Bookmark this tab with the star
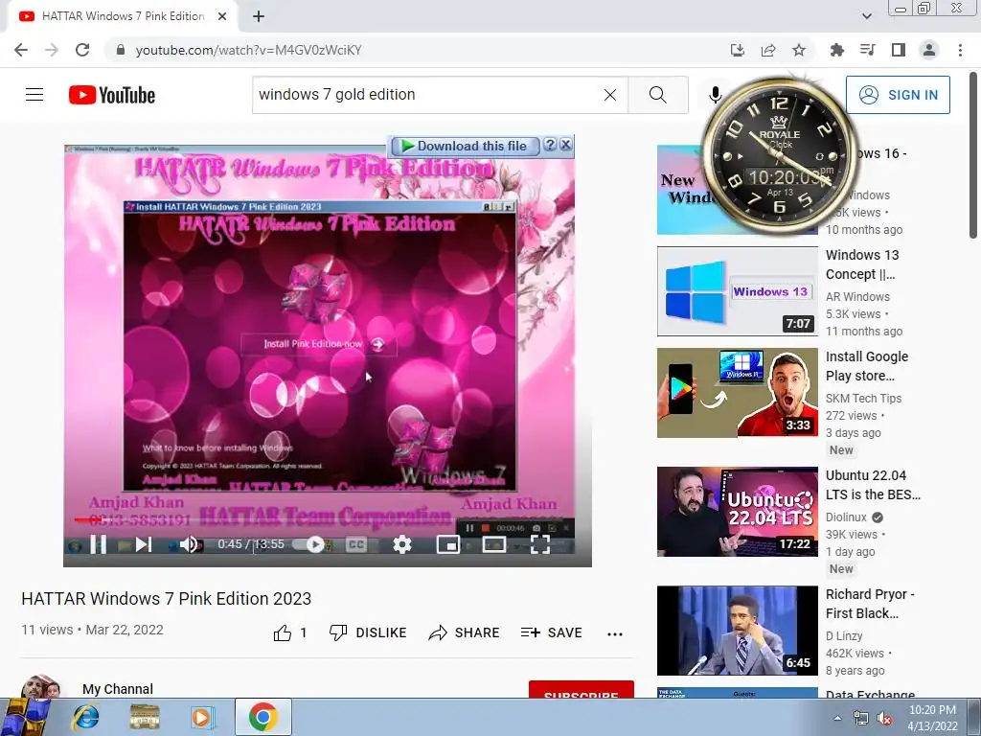 tap(799, 50)
